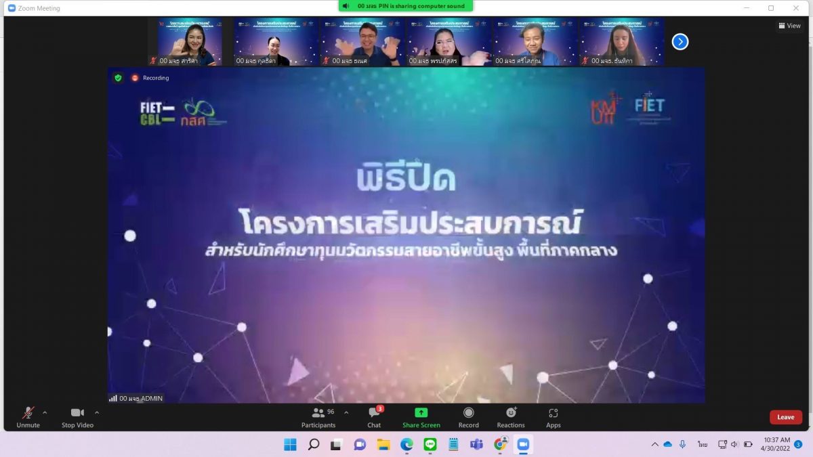Click the Share Screen button
813x457 pixels.
click(x=421, y=417)
